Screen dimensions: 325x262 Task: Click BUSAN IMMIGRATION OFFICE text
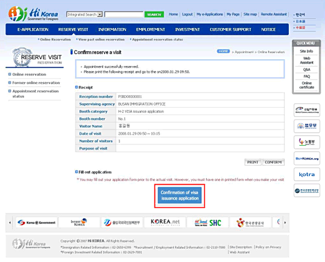142,104
